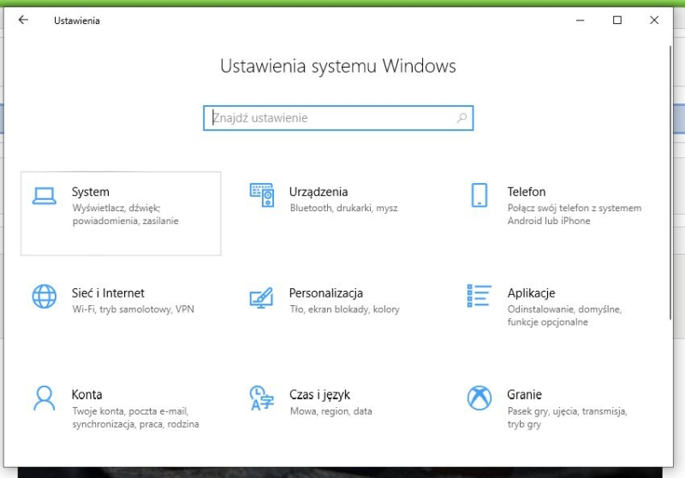Maximize the Ustawienia window
Viewport: 685px width, 478px height.
pos(617,20)
